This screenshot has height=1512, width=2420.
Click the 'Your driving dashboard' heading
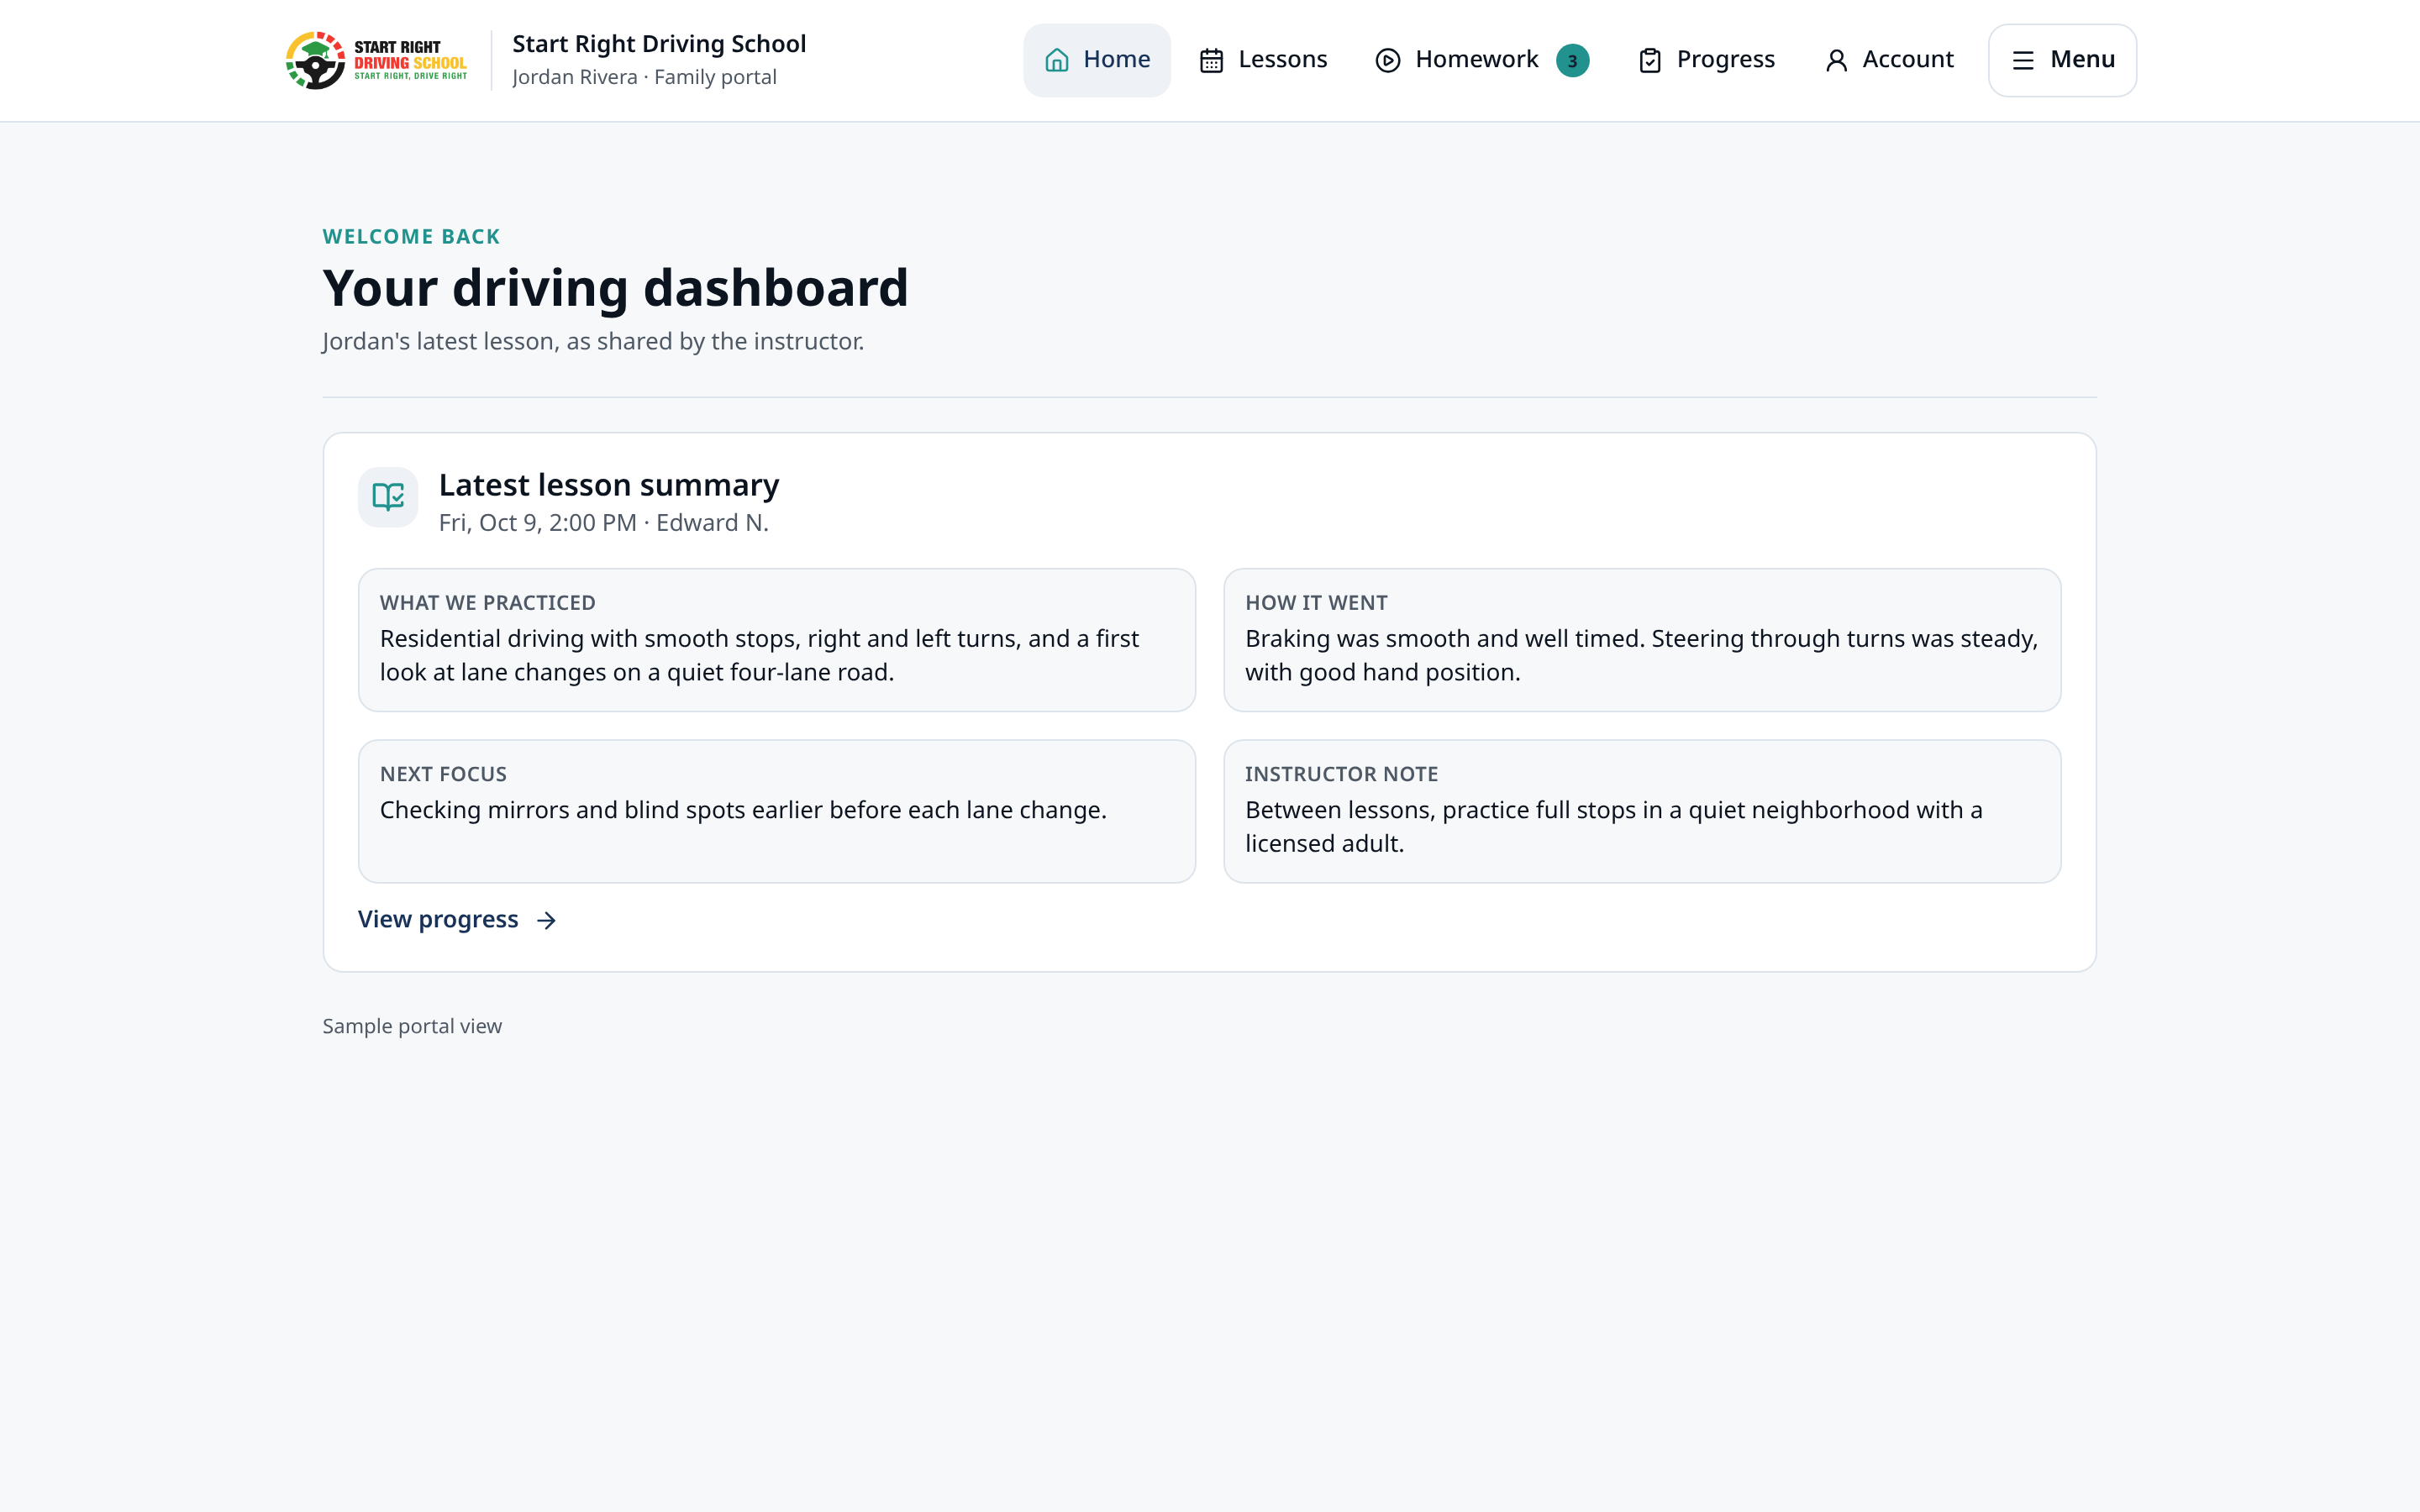(x=615, y=288)
